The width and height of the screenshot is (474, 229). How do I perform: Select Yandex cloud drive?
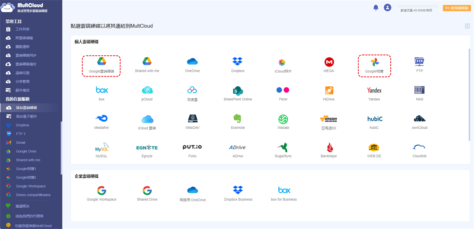click(x=374, y=94)
